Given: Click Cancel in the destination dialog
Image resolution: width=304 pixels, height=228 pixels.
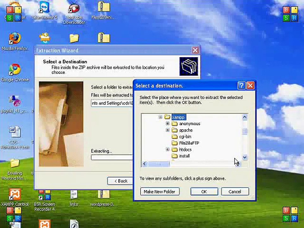Looking at the screenshot, I should click(235, 192).
